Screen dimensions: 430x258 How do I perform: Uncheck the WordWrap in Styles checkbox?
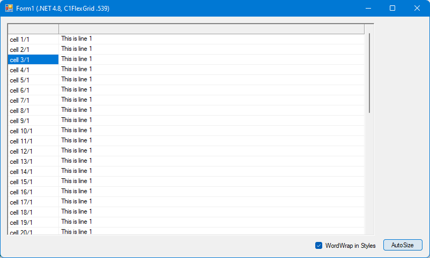(318, 245)
